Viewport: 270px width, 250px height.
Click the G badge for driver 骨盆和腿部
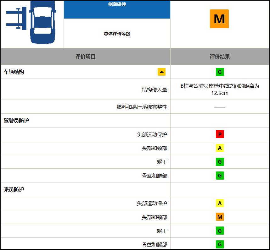coord(220,176)
